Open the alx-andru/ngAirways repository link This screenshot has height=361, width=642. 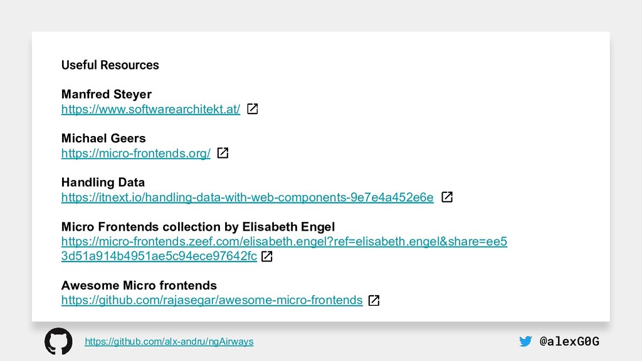[169, 342]
